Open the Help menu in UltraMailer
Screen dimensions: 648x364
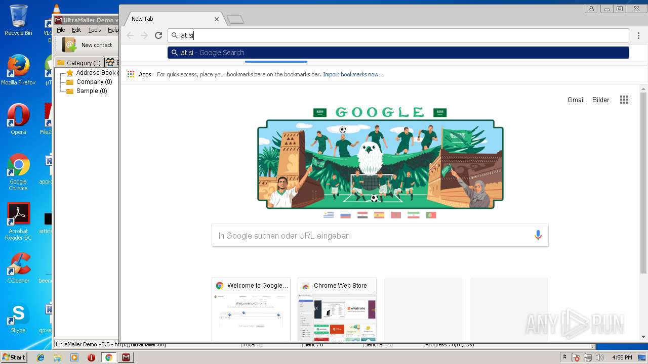tap(113, 30)
